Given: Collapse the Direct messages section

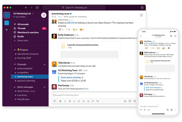Looking at the screenshot, I should (15, 87).
